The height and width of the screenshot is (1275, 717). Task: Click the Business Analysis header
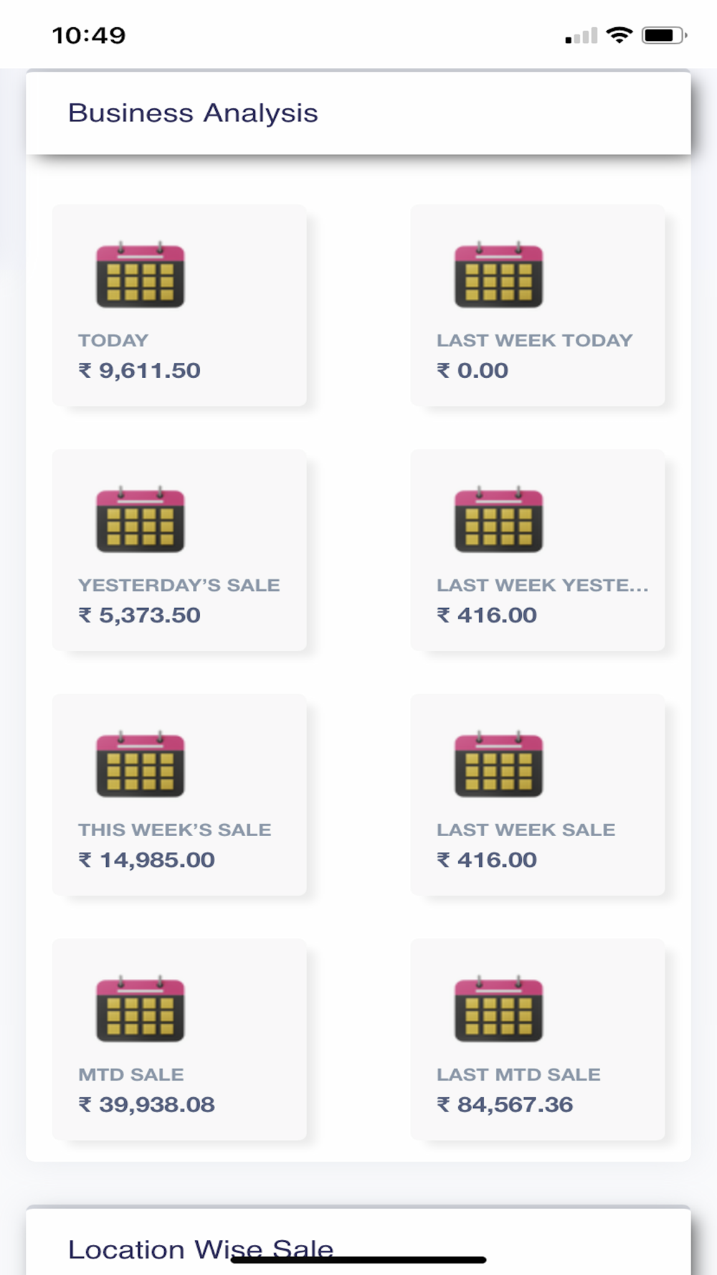click(194, 113)
